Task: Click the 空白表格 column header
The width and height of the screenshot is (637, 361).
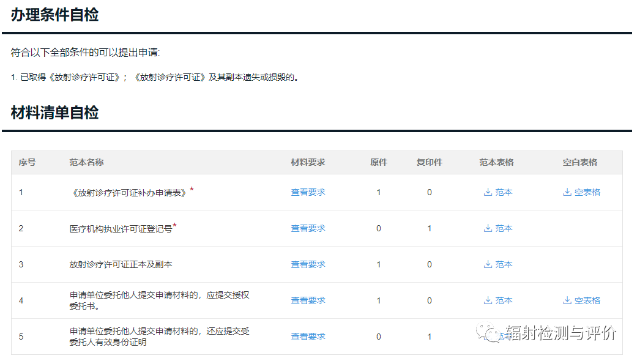Action: point(579,162)
